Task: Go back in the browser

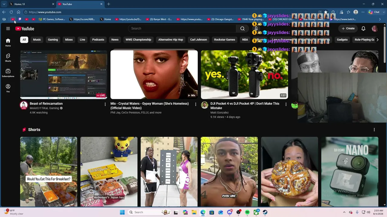Action: click(x=4, y=12)
